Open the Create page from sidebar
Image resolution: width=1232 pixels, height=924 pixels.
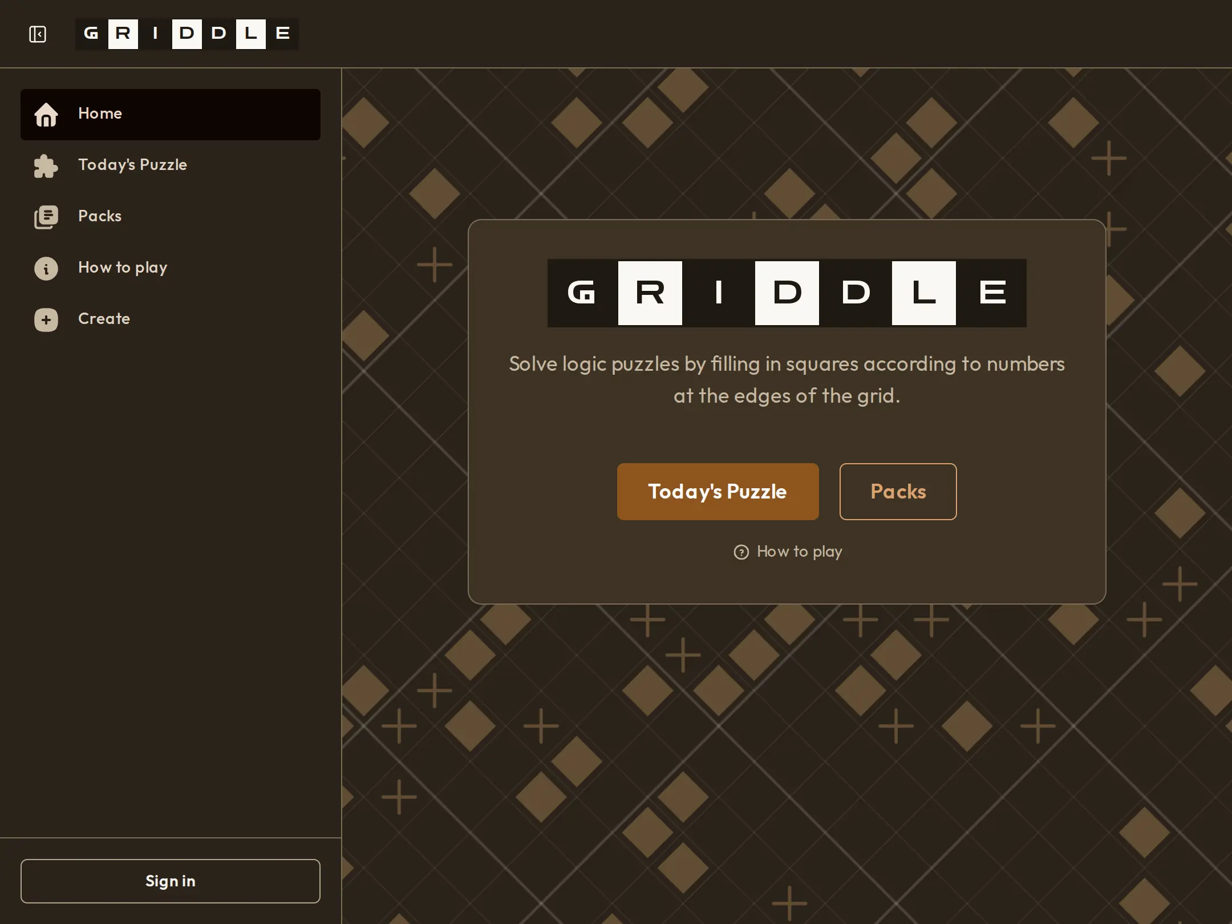tap(171, 320)
